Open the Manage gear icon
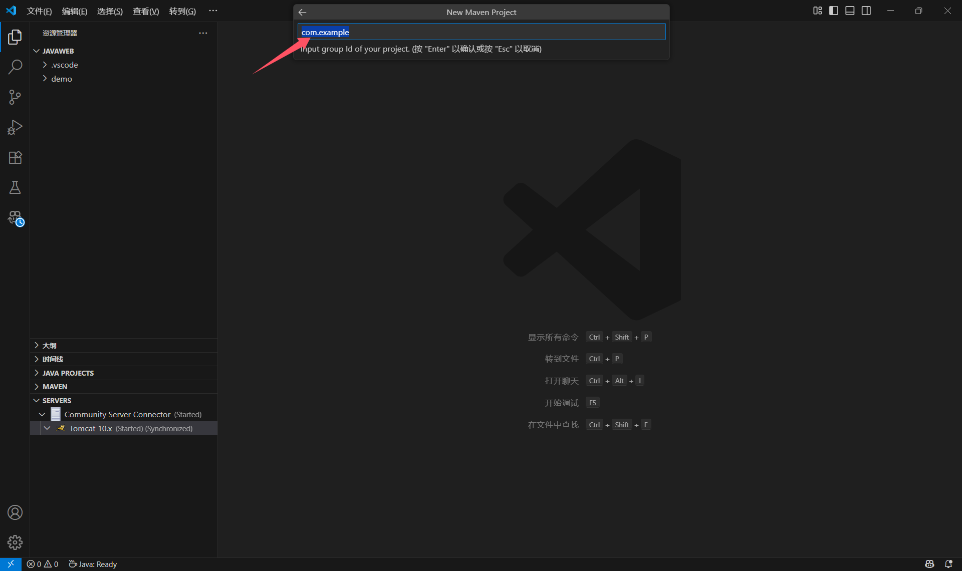Image resolution: width=962 pixels, height=571 pixels. (15, 542)
